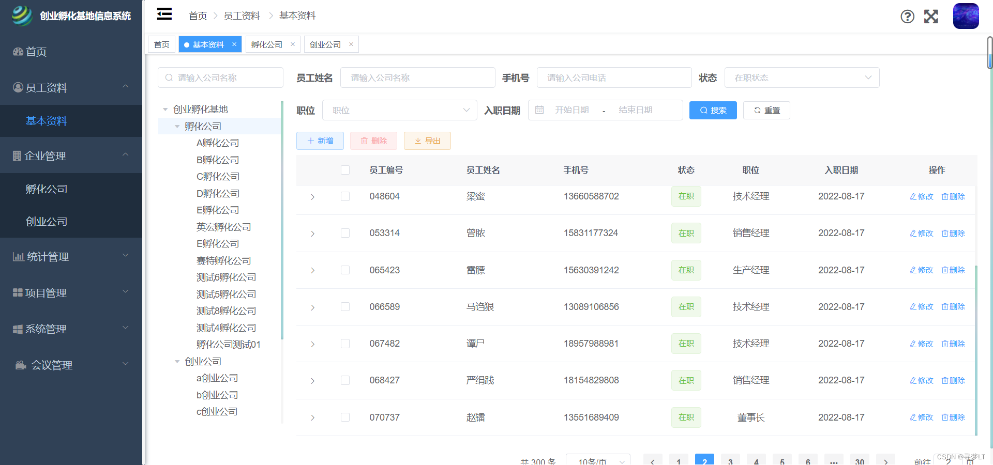This screenshot has height=465, width=993.
Task: Open 基本资料 in the sidebar
Action: click(71, 121)
